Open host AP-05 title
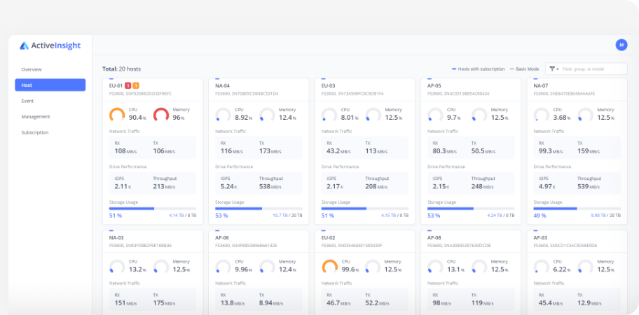 pyautogui.click(x=434, y=86)
